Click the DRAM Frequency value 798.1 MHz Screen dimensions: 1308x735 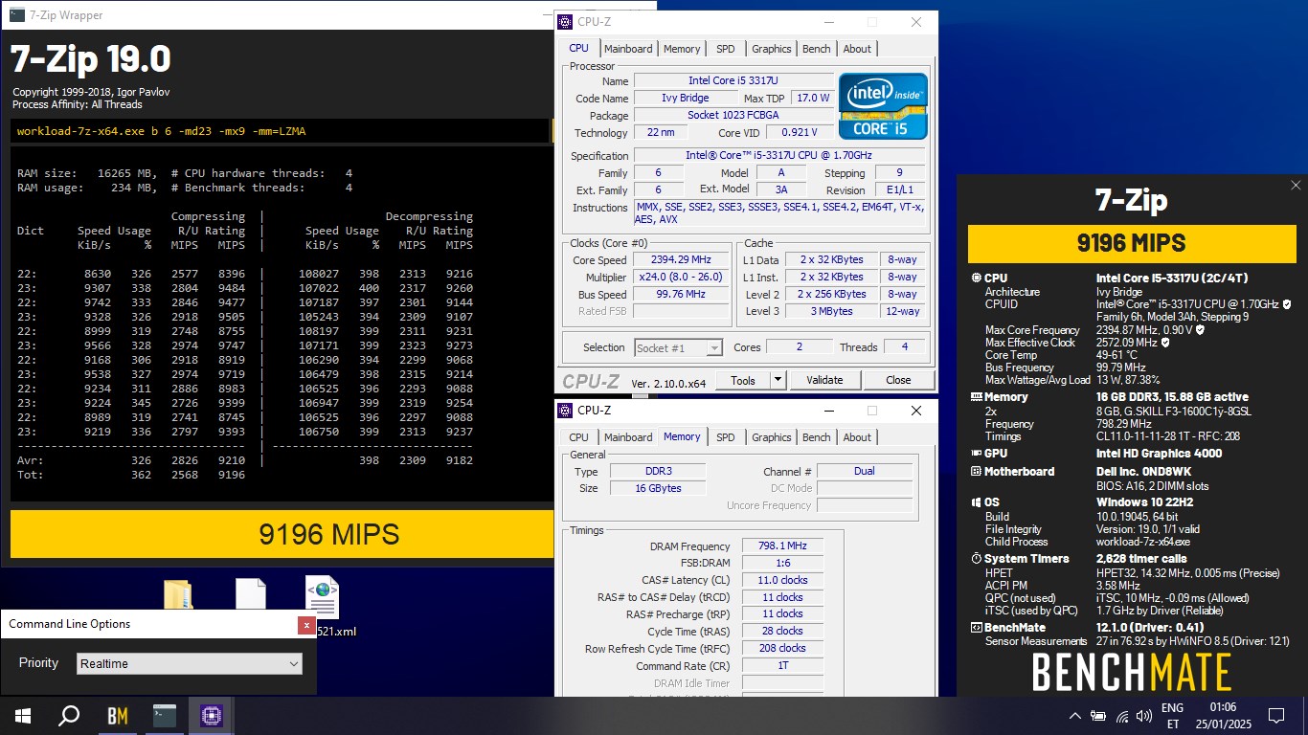pos(782,546)
